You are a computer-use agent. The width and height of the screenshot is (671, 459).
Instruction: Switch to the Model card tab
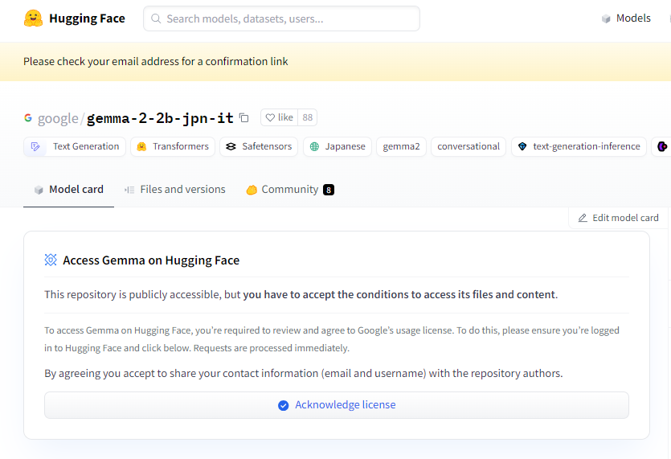[68, 190]
